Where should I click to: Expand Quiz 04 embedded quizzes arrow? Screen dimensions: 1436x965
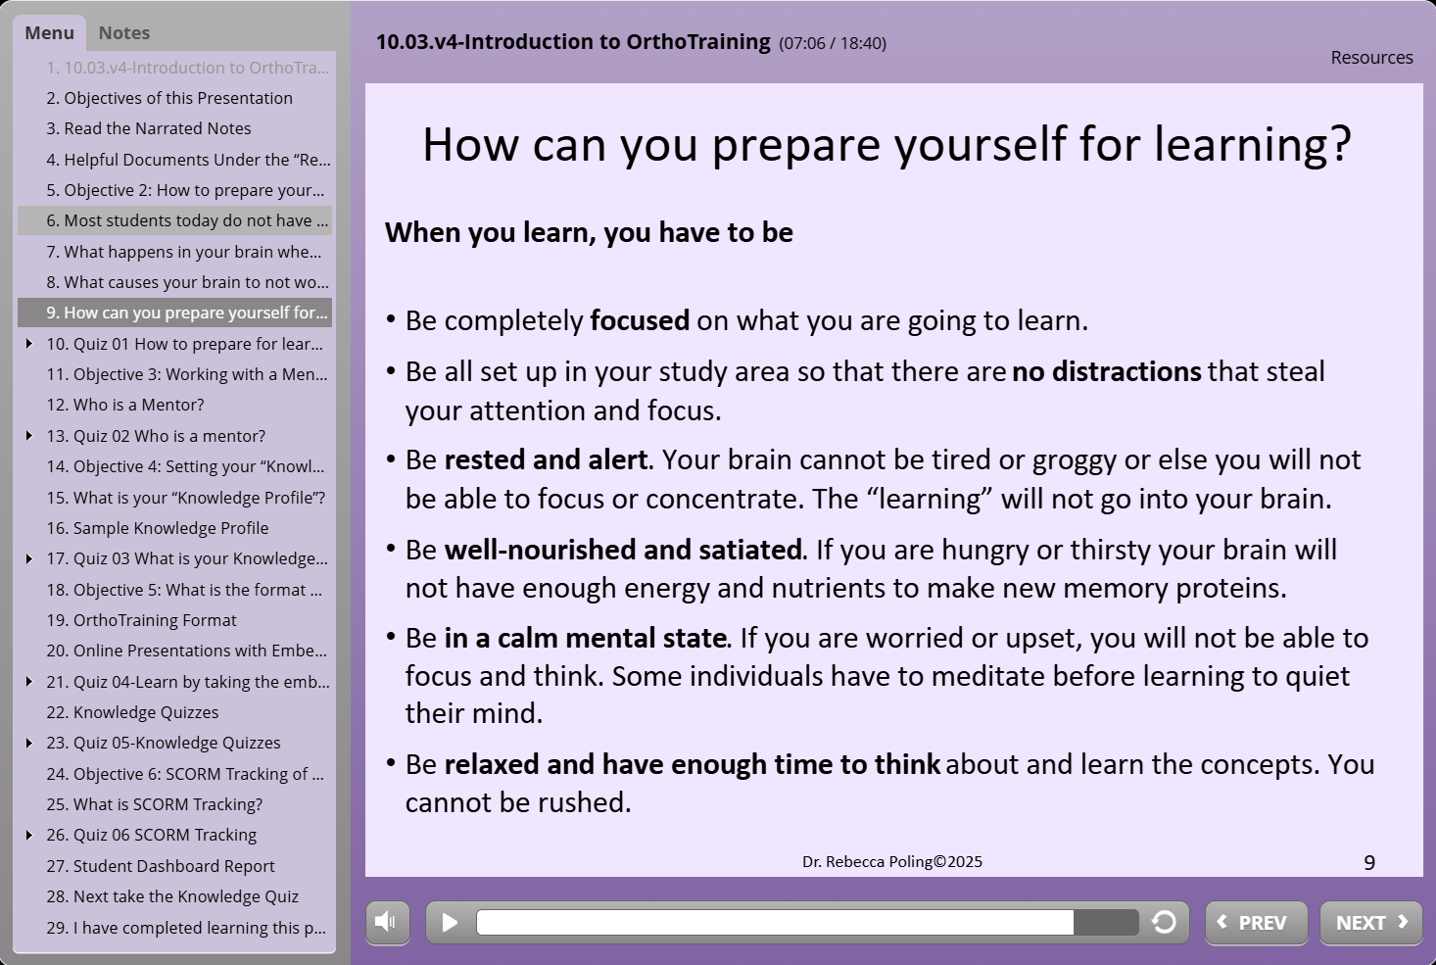[x=29, y=682]
